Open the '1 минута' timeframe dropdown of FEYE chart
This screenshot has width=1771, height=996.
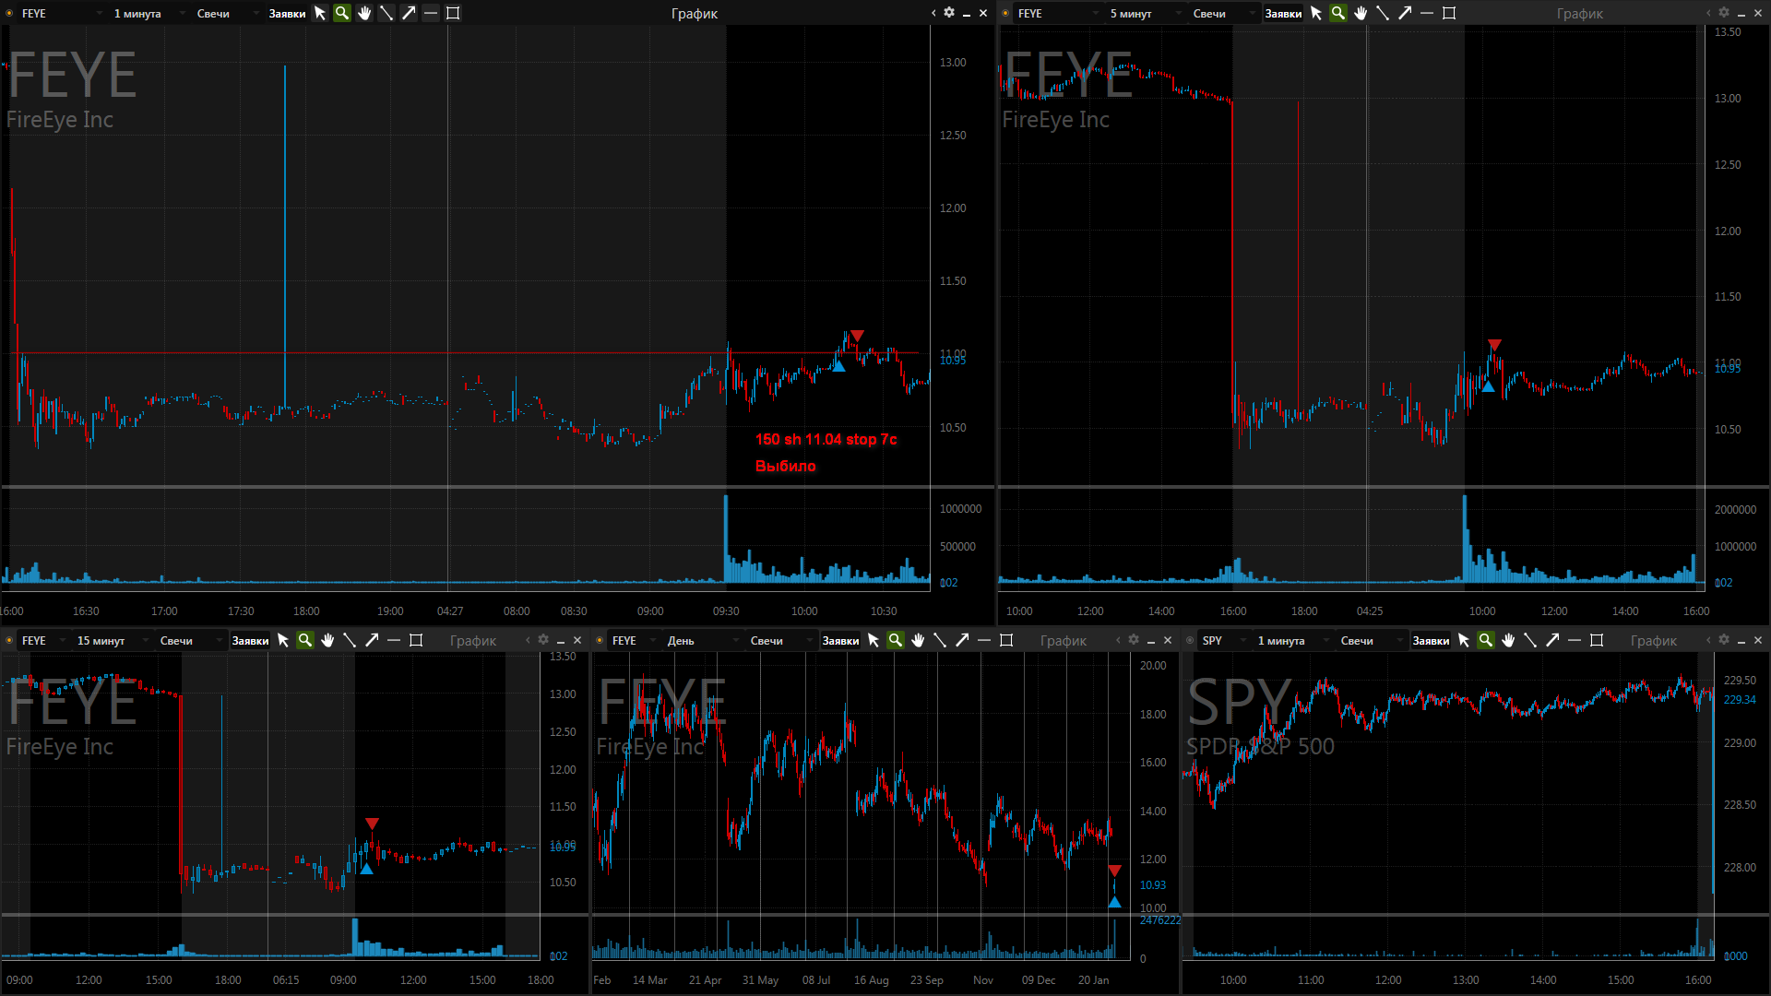point(148,13)
